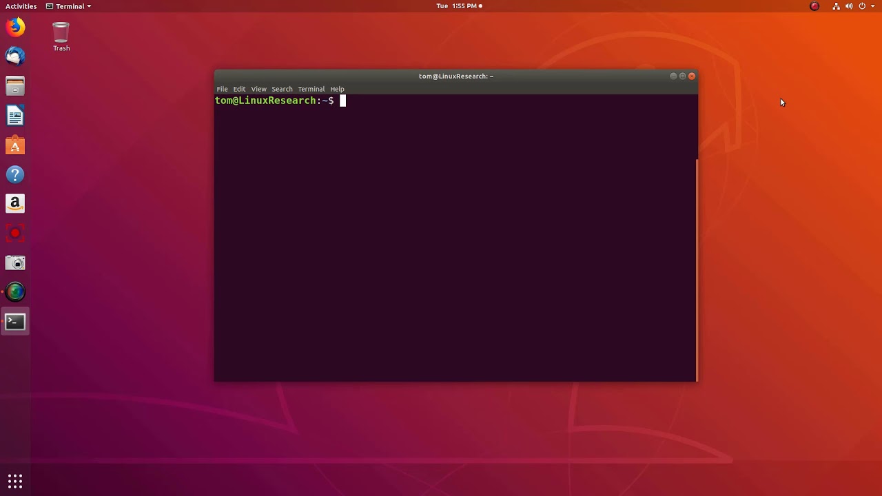Image resolution: width=882 pixels, height=496 pixels.
Task: Show Applications grid button
Action: point(15,481)
